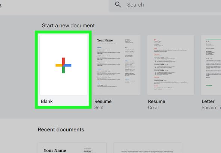The width and height of the screenshot is (221, 153).
Task: Open the Resume Serif template thumbnail
Action: pyautogui.click(x=117, y=65)
